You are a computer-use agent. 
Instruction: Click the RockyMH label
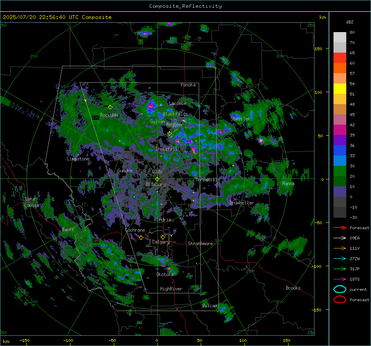(x=109, y=115)
